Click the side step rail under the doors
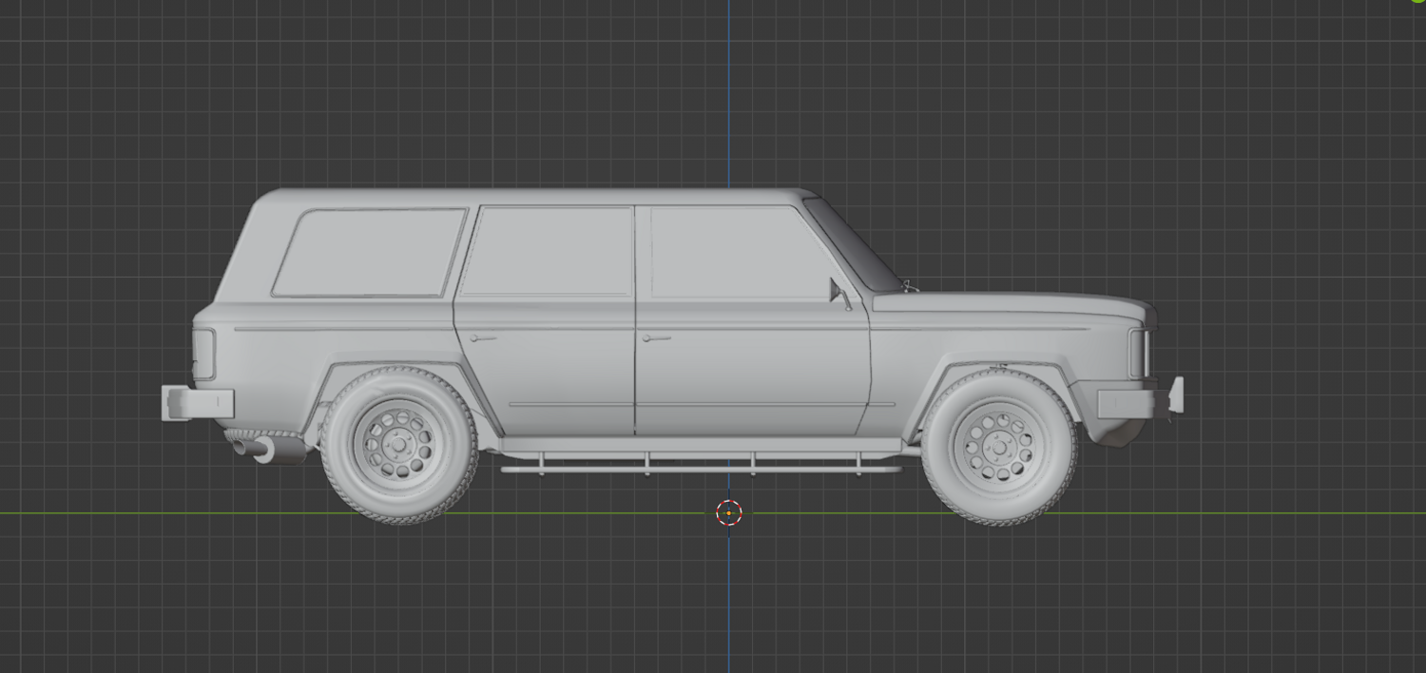 [702, 468]
